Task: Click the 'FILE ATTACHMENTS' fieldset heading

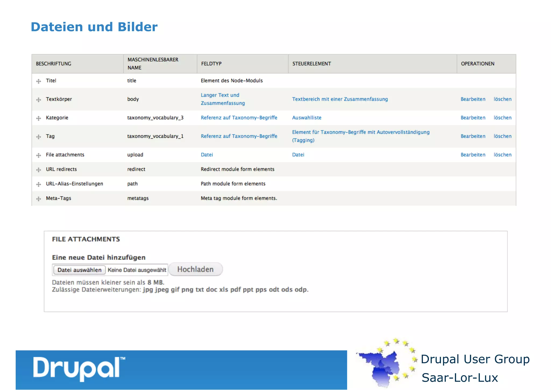Action: 86,239
